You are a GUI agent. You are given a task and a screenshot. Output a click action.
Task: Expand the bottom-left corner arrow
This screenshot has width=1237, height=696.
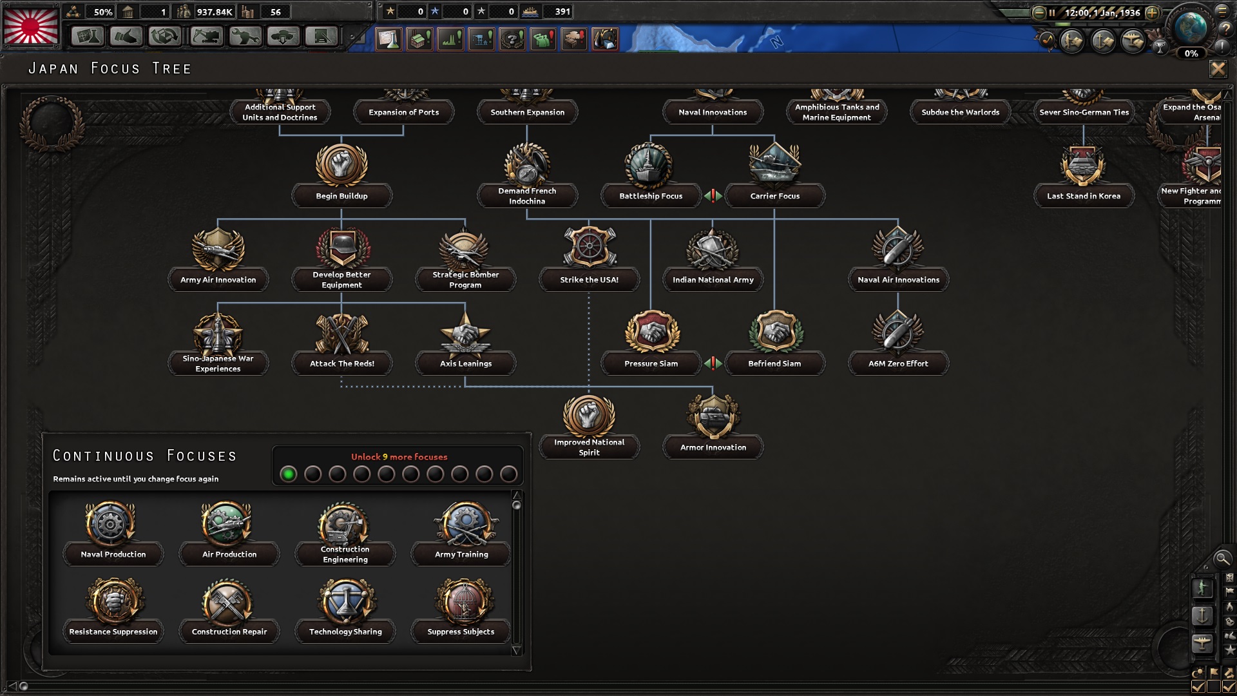pos(11,686)
